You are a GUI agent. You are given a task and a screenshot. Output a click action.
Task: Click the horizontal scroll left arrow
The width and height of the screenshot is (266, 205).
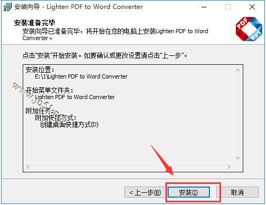28,167
